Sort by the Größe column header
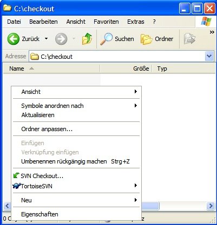This screenshot has height=225, width=217. [x=126, y=69]
